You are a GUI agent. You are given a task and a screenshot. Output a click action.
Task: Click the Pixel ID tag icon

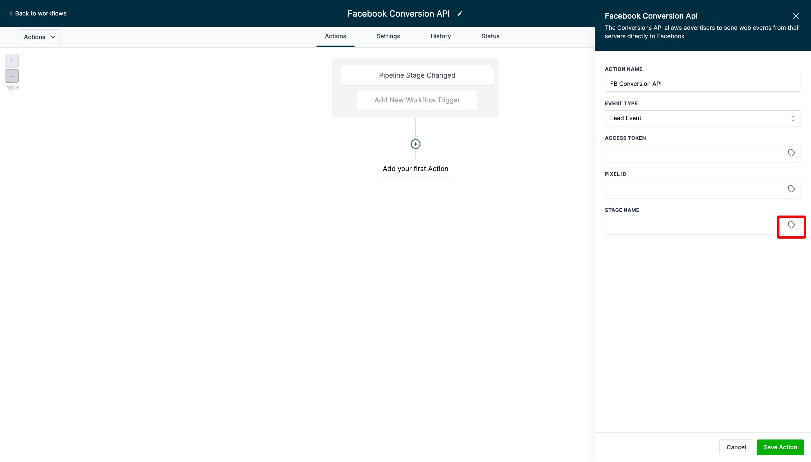click(791, 189)
